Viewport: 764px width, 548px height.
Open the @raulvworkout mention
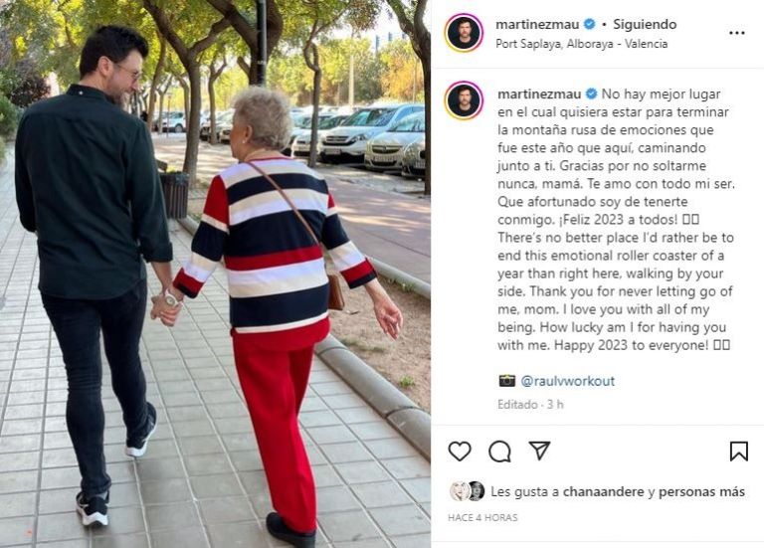(x=568, y=381)
